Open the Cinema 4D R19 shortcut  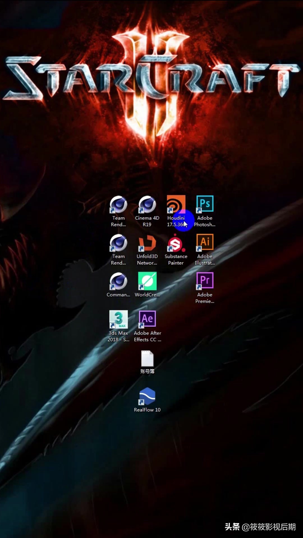[x=147, y=204]
